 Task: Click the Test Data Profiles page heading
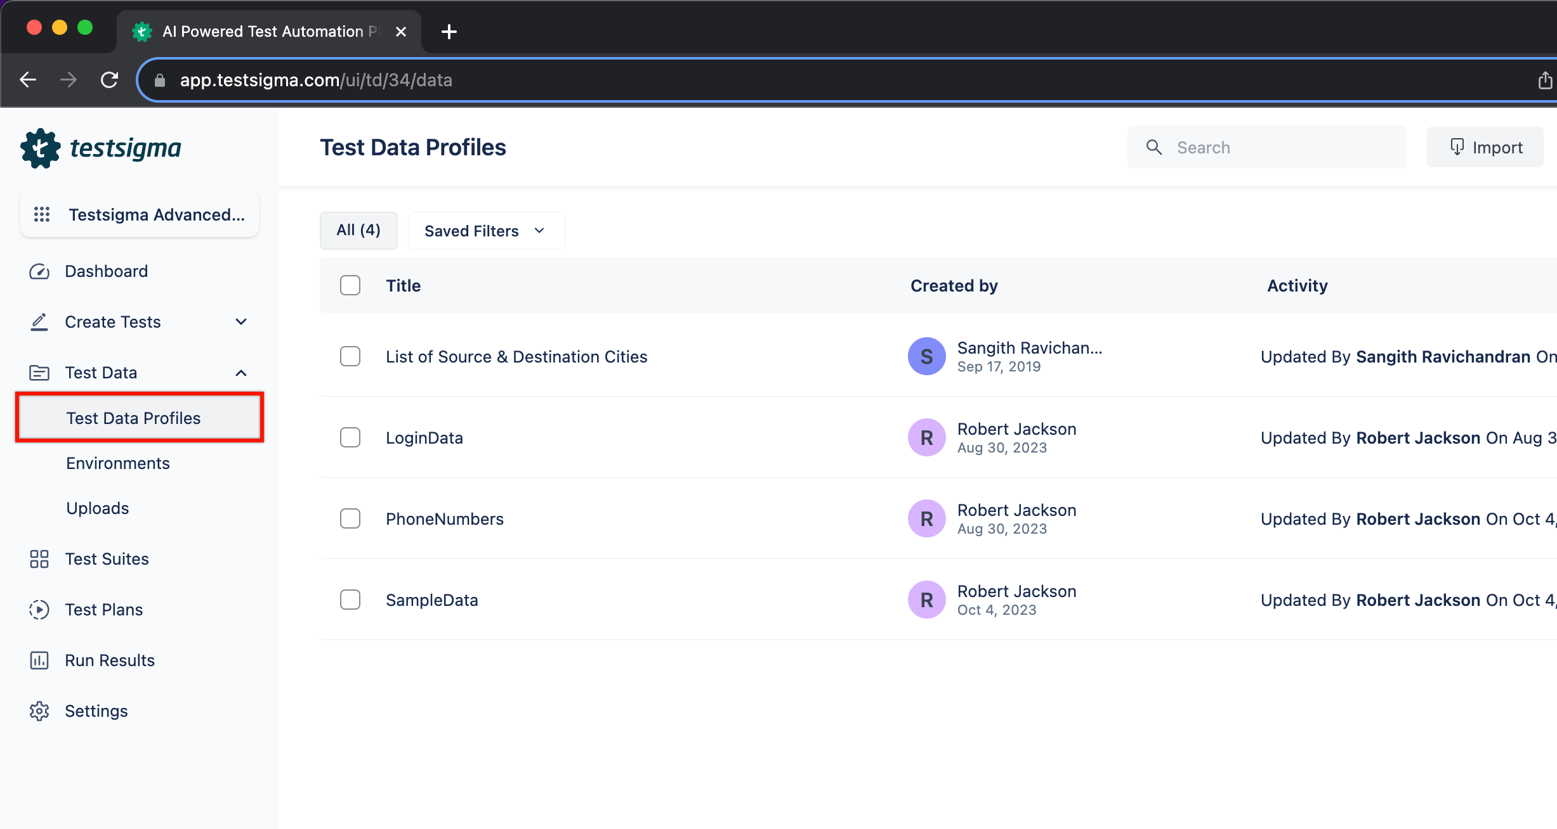click(x=413, y=147)
